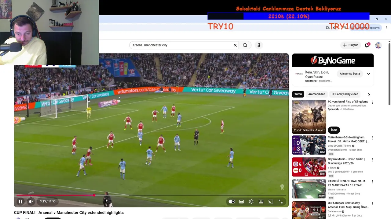
Task: Search using the magnifying glass button
Action: (245, 45)
